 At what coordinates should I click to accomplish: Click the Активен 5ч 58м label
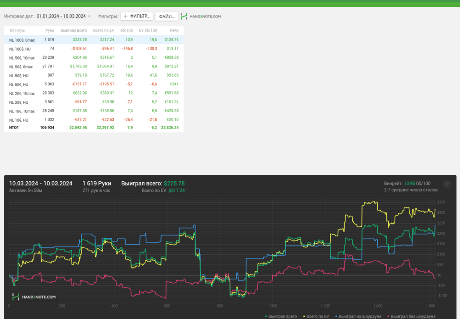point(25,190)
